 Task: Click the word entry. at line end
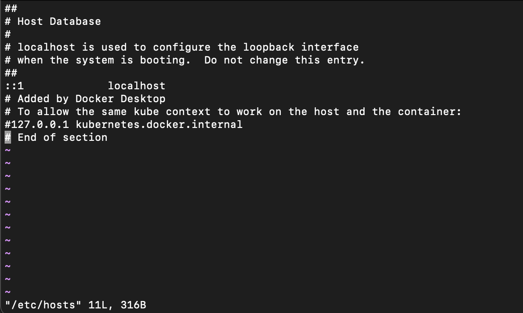coord(346,60)
